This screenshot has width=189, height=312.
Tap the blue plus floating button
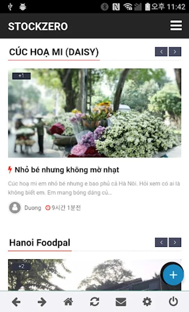tap(173, 275)
